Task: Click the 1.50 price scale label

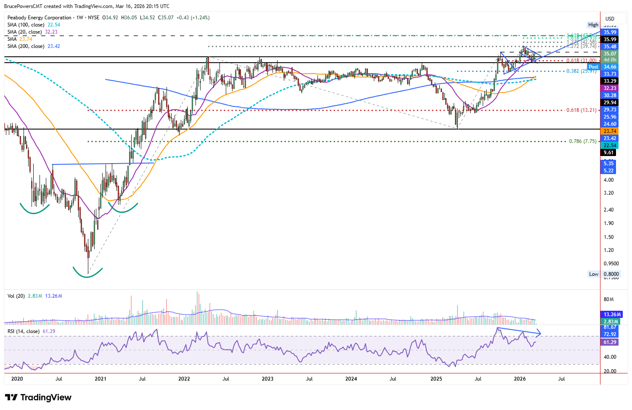Action: [x=608, y=237]
